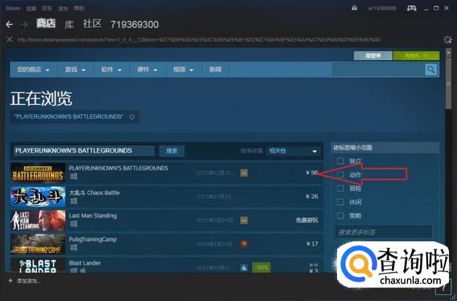The height and width of the screenshot is (301, 457).
Task: Switch to 商店 tab
Action: (x=46, y=23)
